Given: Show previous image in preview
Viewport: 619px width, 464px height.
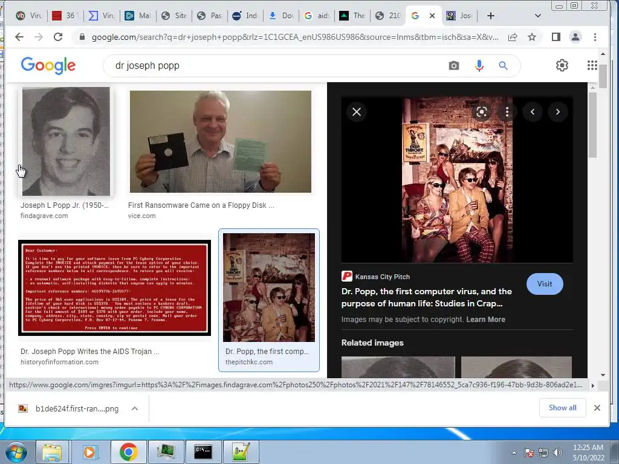Looking at the screenshot, I should (x=532, y=112).
